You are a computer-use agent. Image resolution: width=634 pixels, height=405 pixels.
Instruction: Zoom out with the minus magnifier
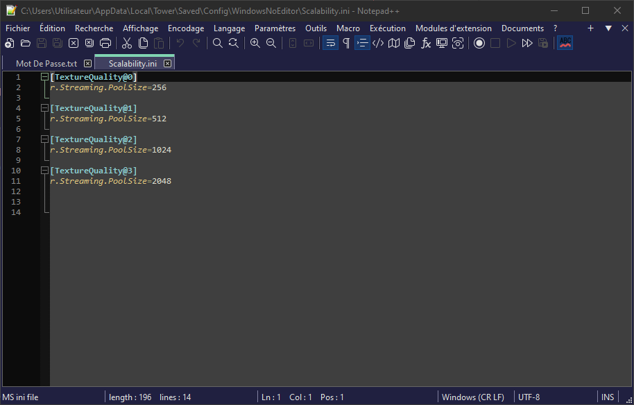[271, 43]
